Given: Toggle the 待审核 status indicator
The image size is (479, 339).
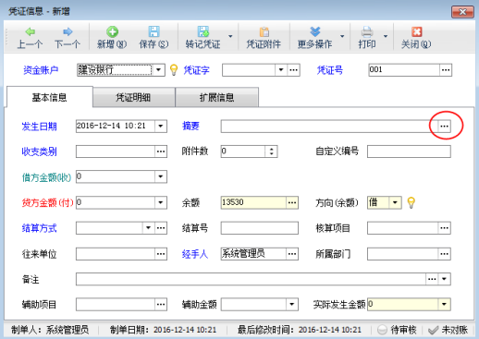Looking at the screenshot, I should [x=382, y=330].
